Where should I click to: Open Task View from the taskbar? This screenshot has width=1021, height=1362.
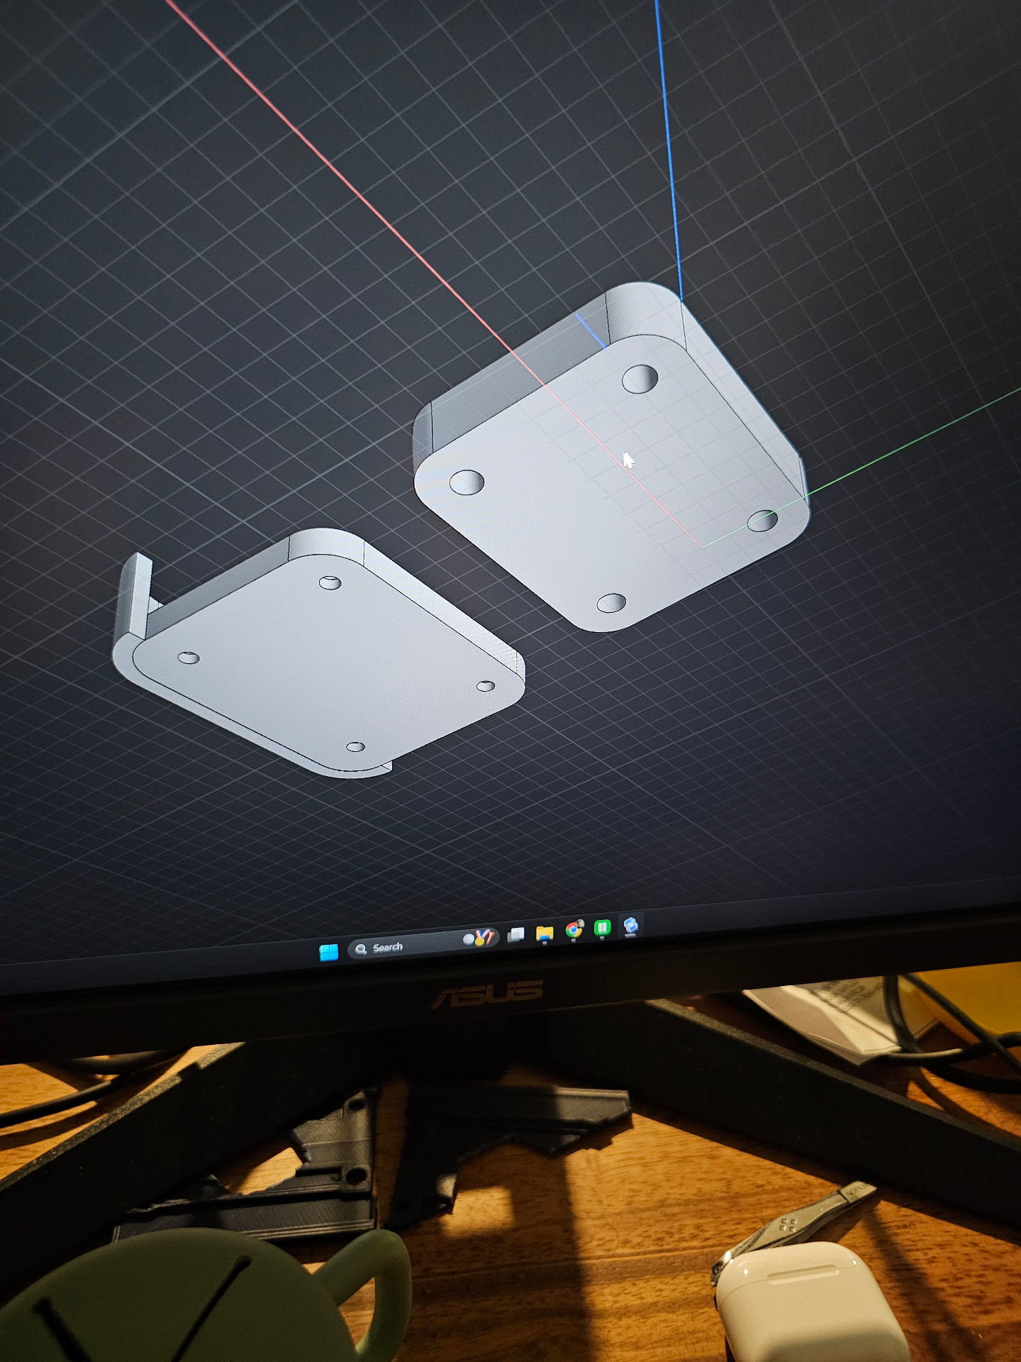(x=516, y=935)
